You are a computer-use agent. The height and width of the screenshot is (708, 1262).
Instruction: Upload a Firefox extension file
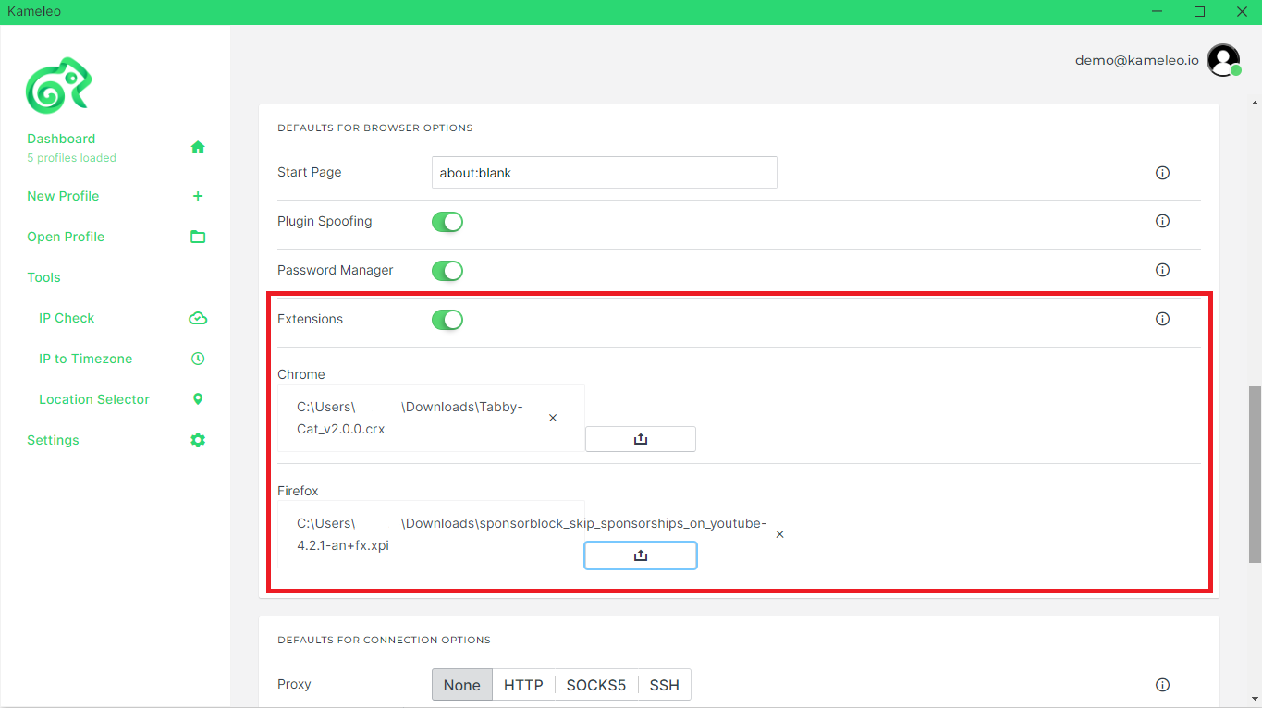(x=641, y=555)
